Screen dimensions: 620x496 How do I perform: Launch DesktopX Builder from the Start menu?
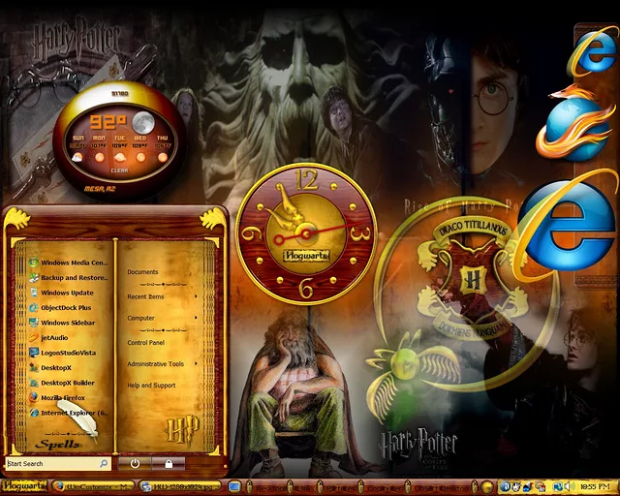[x=67, y=383]
